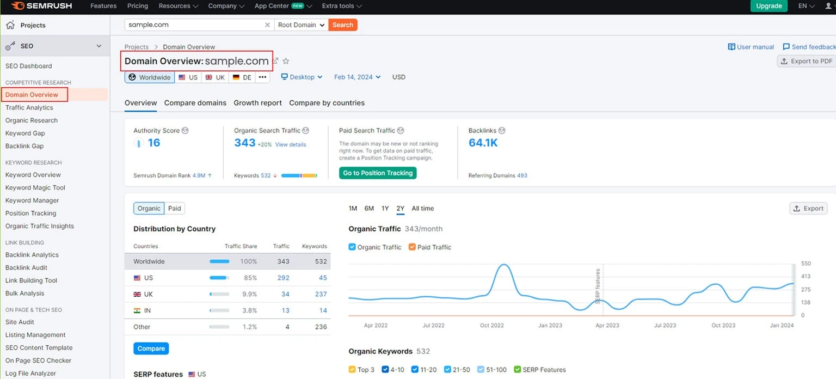Switch to Compare domains tab

coord(195,103)
